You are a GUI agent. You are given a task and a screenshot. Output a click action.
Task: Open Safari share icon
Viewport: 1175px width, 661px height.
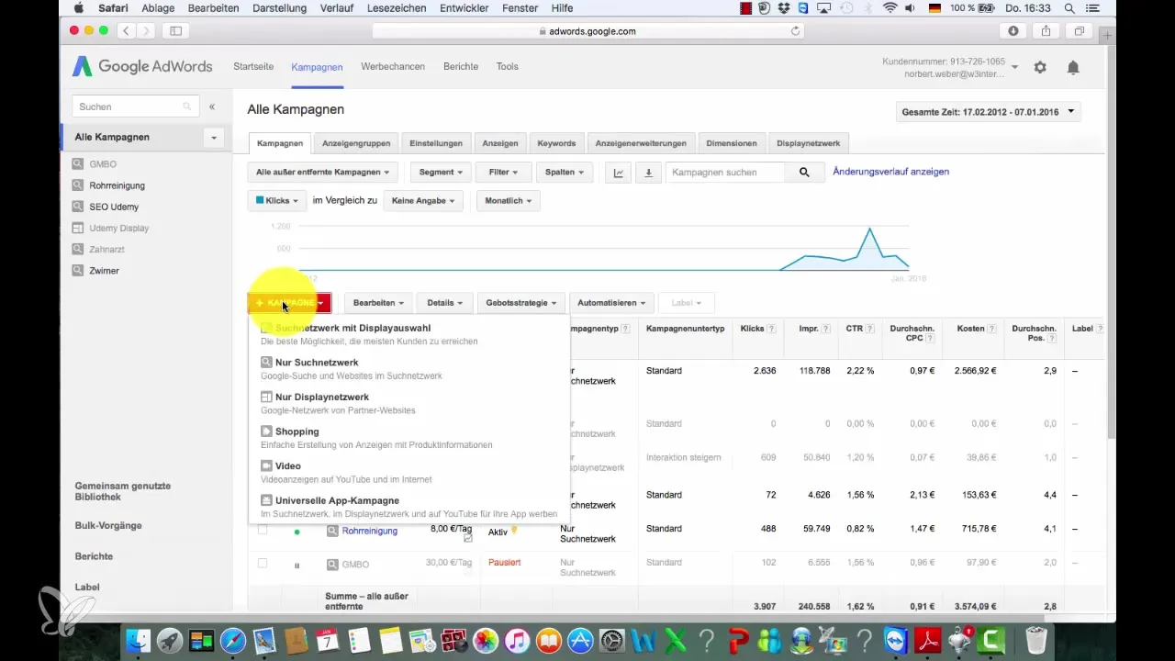(1046, 30)
